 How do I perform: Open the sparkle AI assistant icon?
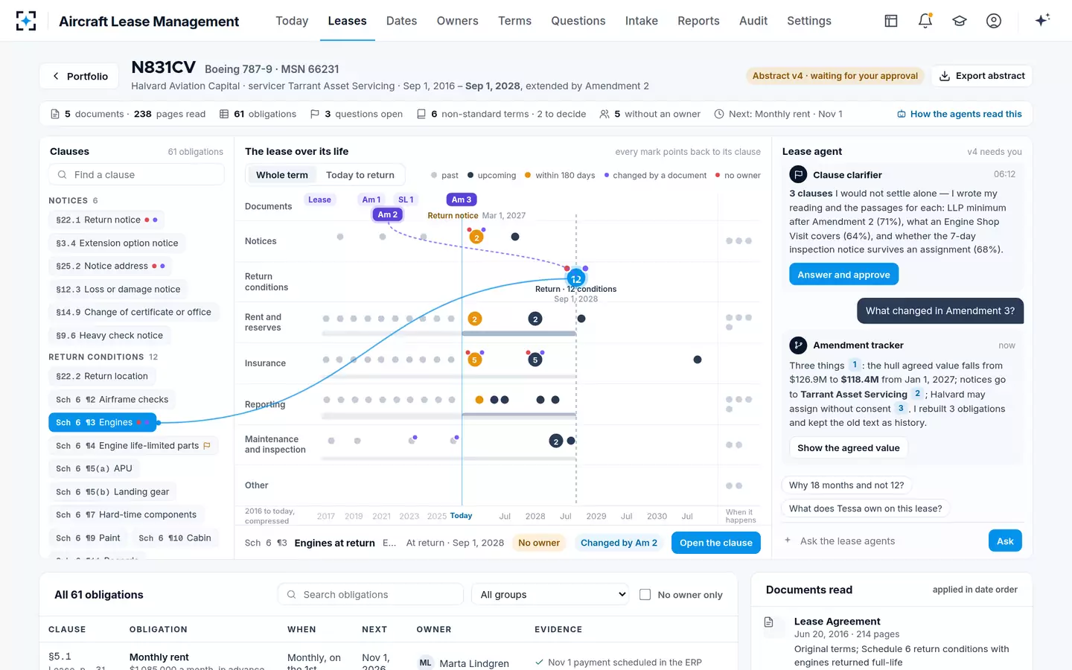[1042, 20]
